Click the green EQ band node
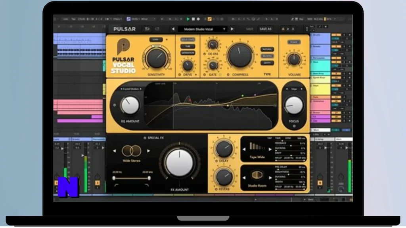Image resolution: width=406 pixels, height=228 pixels. tap(243, 96)
